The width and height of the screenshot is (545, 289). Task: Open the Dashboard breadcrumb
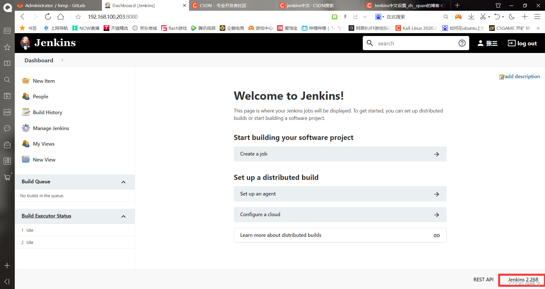[39, 60]
